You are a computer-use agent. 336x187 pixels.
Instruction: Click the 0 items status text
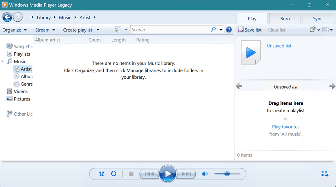pos(244,155)
